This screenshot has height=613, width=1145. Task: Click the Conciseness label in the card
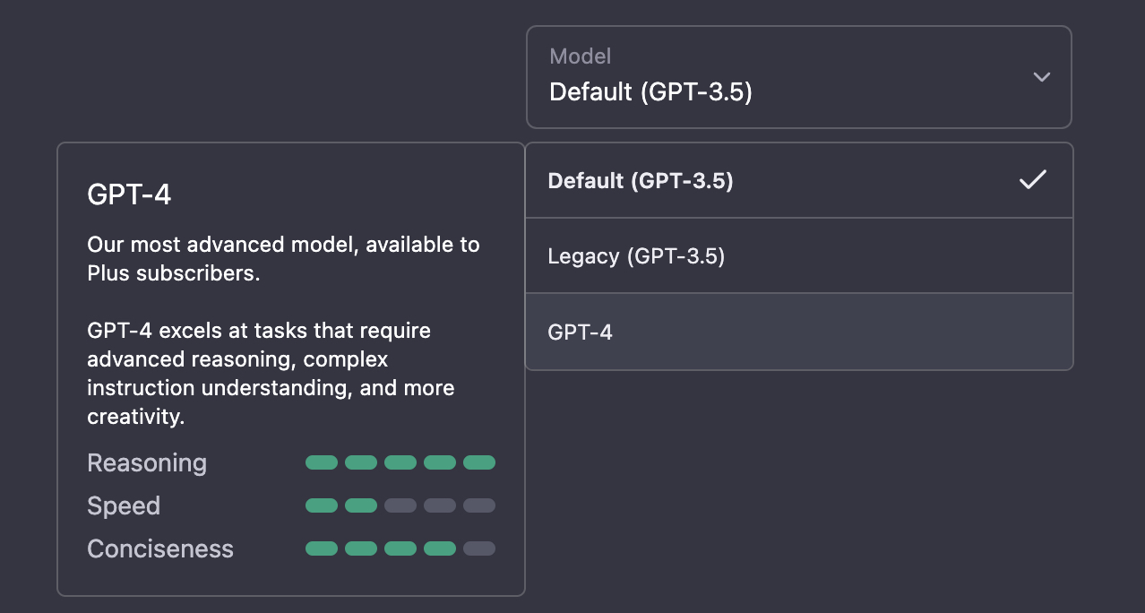[160, 549]
